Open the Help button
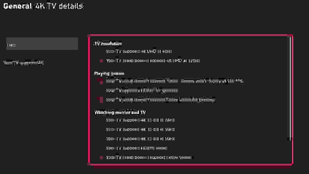This screenshot has height=174, width=309. tap(42, 44)
